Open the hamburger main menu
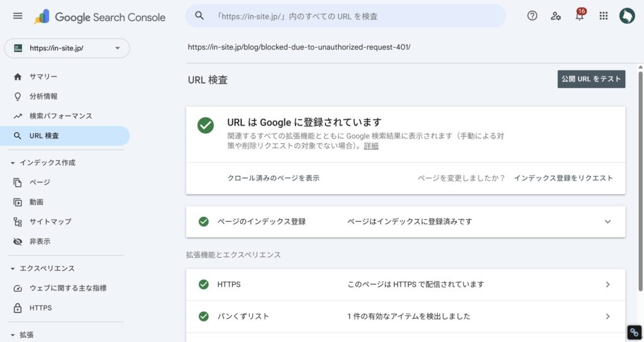 18,16
